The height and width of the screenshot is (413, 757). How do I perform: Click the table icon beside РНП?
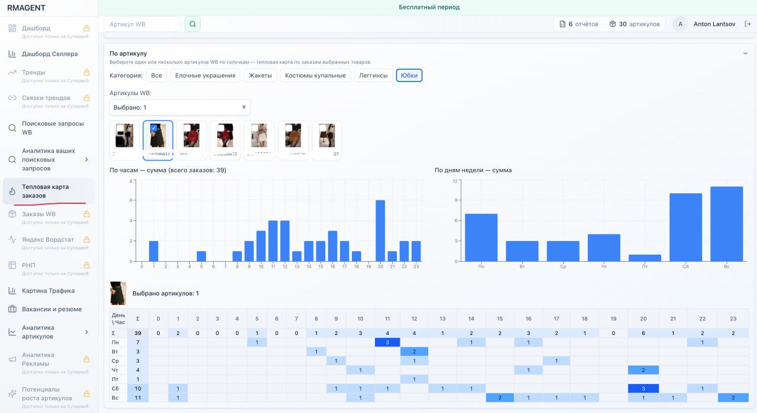12,265
